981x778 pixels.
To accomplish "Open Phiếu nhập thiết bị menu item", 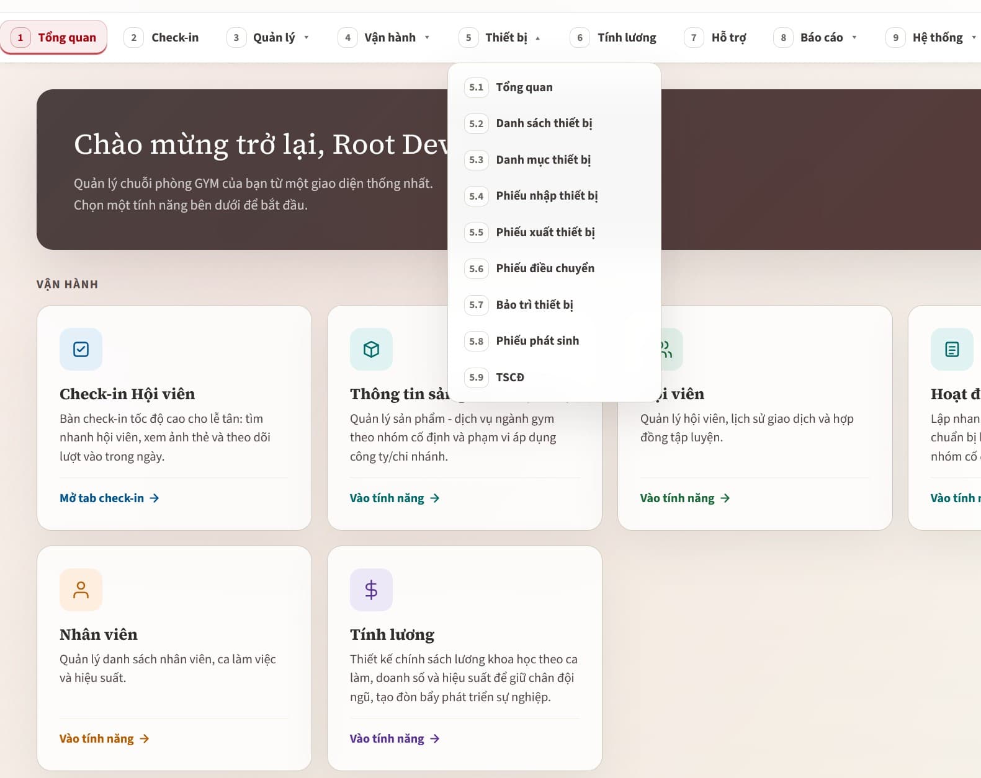I will point(554,196).
